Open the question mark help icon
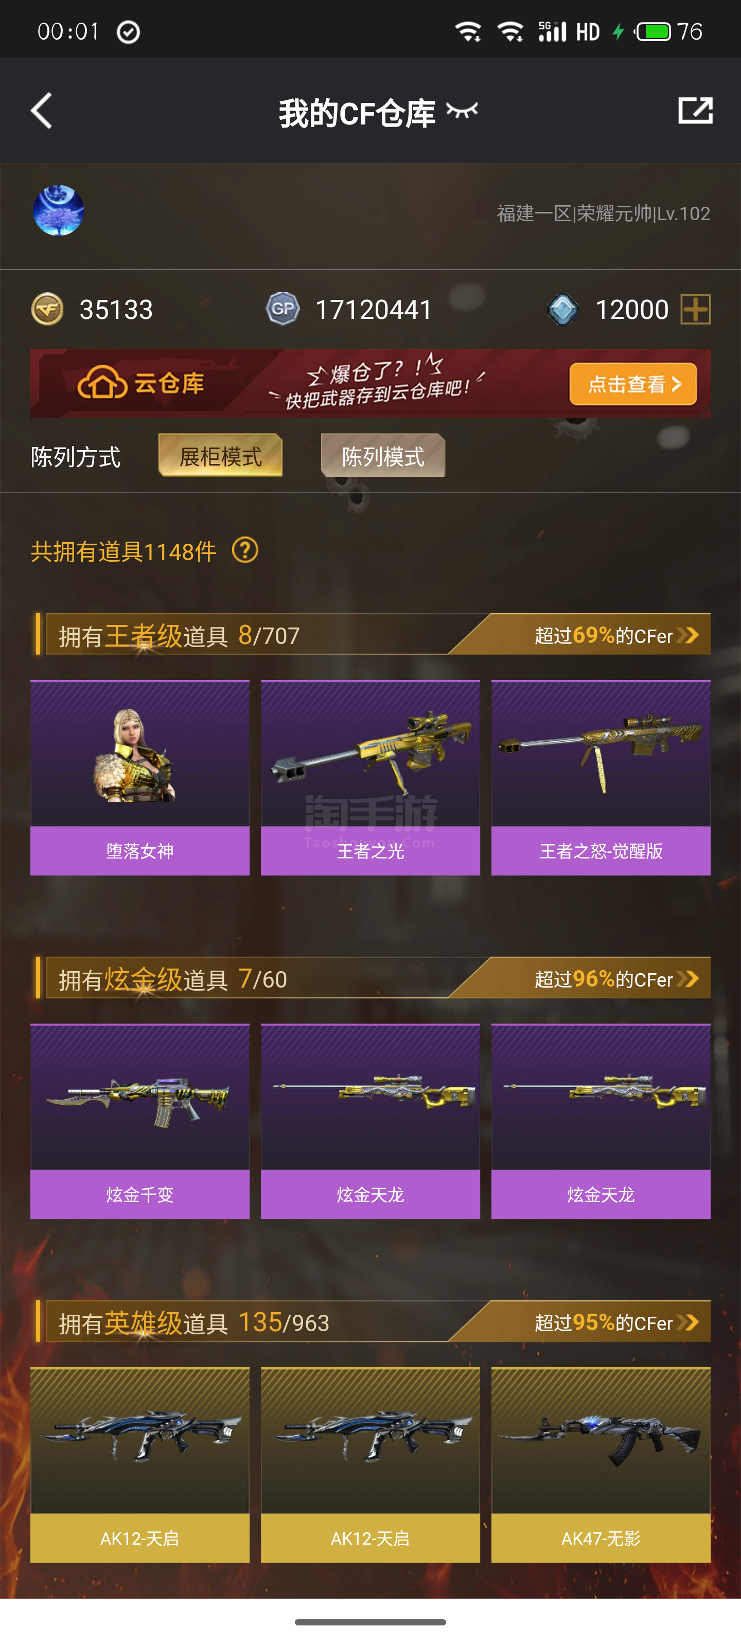The height and width of the screenshot is (1646, 741). (x=245, y=550)
